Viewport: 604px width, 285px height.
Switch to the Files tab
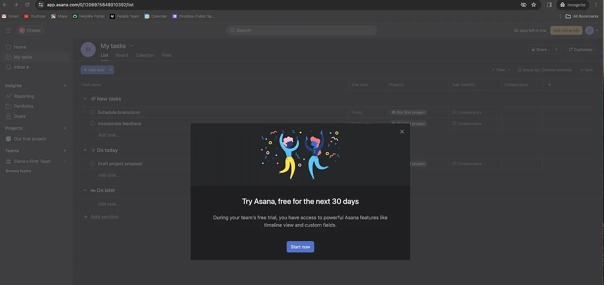pyautogui.click(x=166, y=56)
